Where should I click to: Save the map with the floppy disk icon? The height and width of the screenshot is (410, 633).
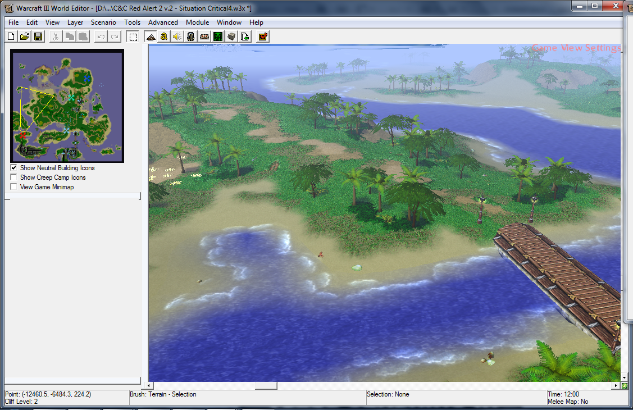[x=38, y=37]
